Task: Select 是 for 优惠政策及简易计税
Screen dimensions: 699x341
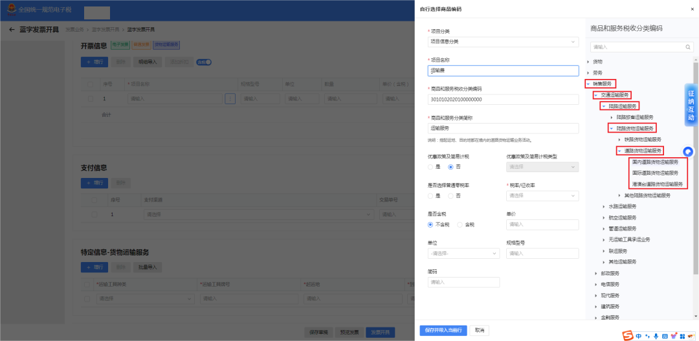Action: pos(430,167)
